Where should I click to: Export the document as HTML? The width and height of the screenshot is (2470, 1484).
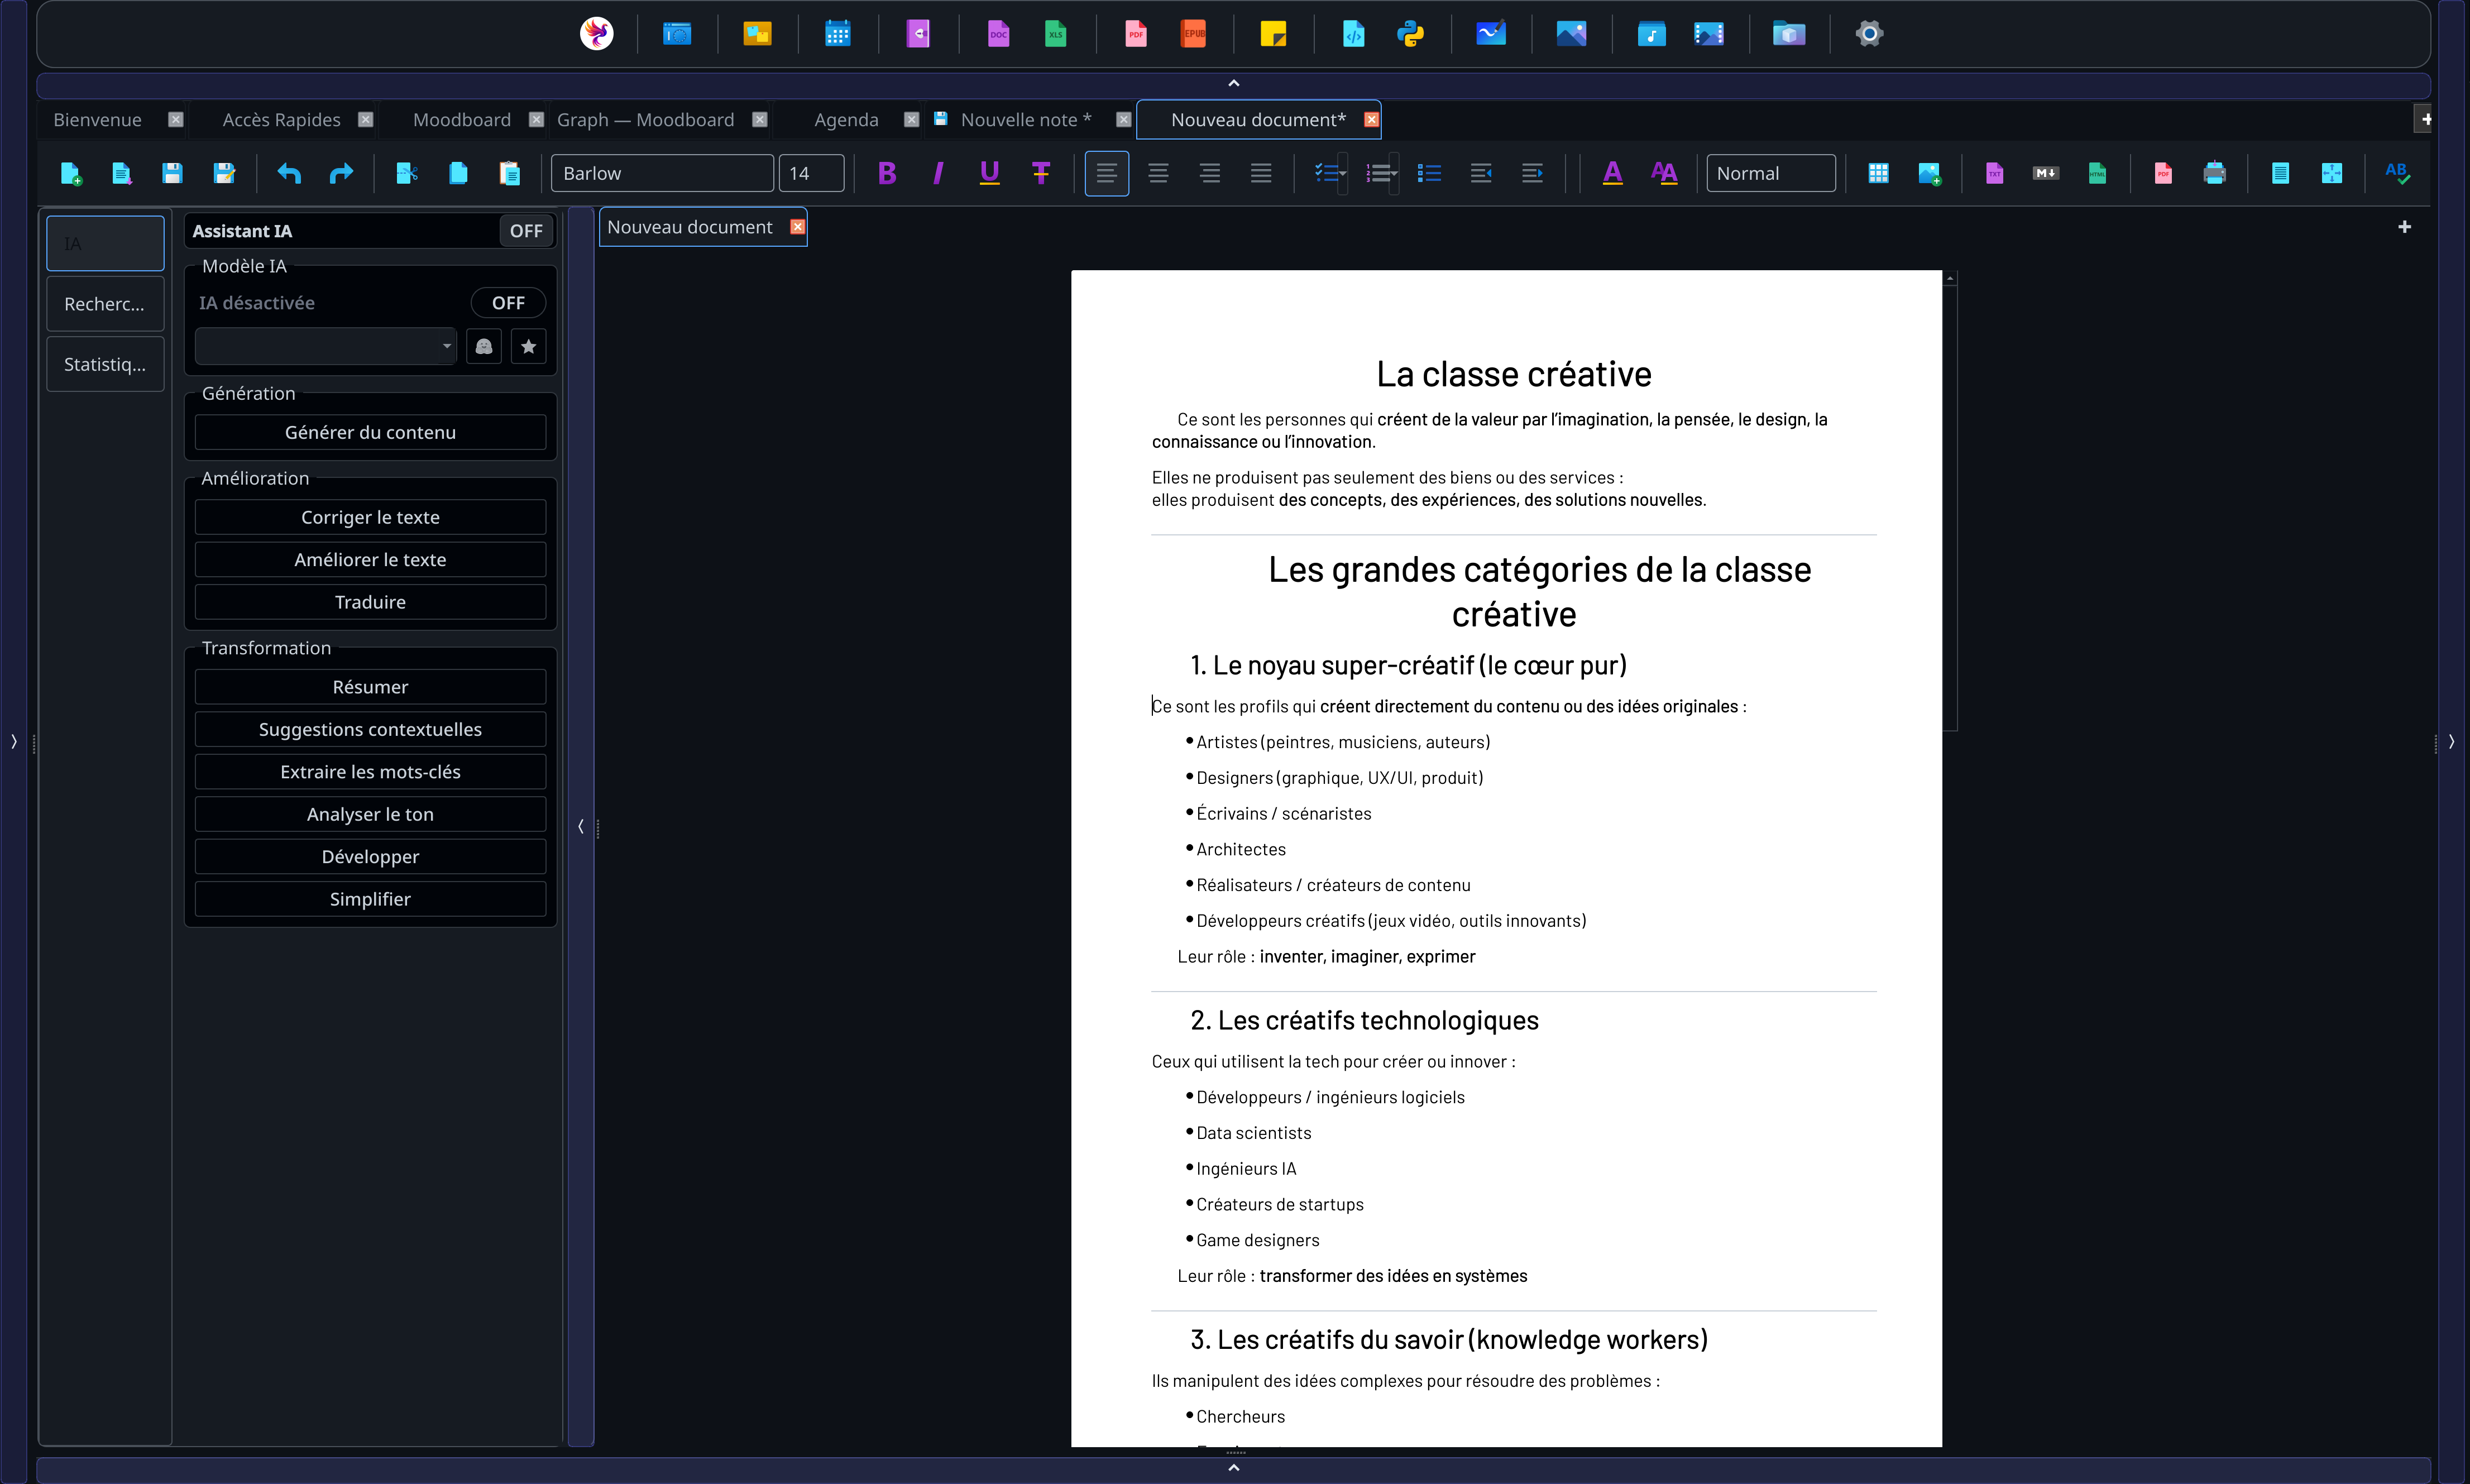pos(2097,174)
